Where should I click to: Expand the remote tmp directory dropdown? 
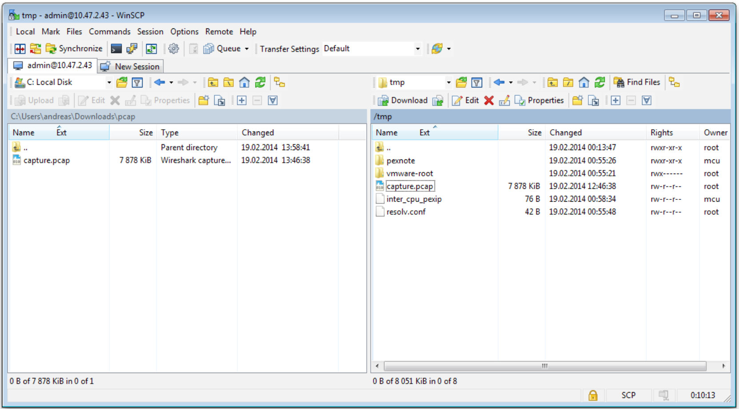[x=448, y=83]
